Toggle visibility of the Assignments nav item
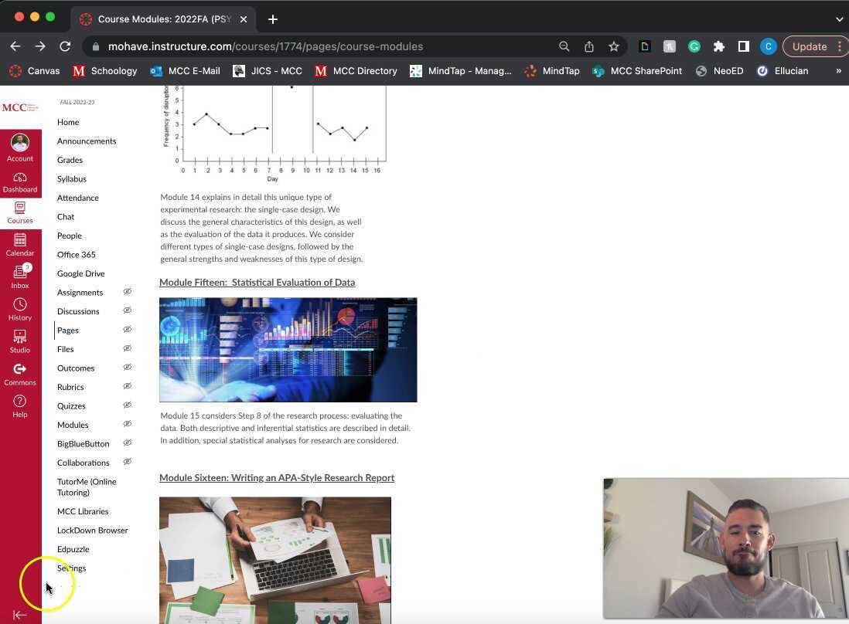Image resolution: width=849 pixels, height=624 pixels. coord(127,292)
